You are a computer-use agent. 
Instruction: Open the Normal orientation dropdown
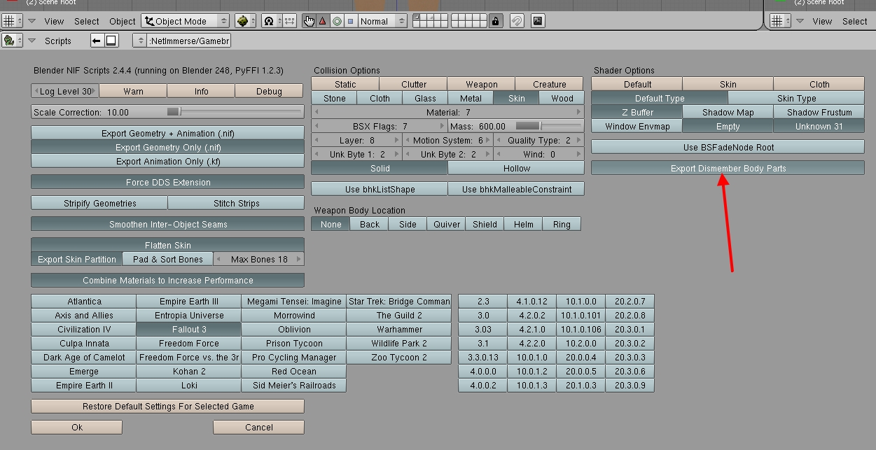(382, 21)
